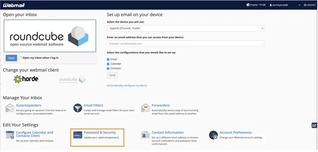318x152 pixels.
Task: Click the Email Filters funnel icon
Action: tap(78, 108)
